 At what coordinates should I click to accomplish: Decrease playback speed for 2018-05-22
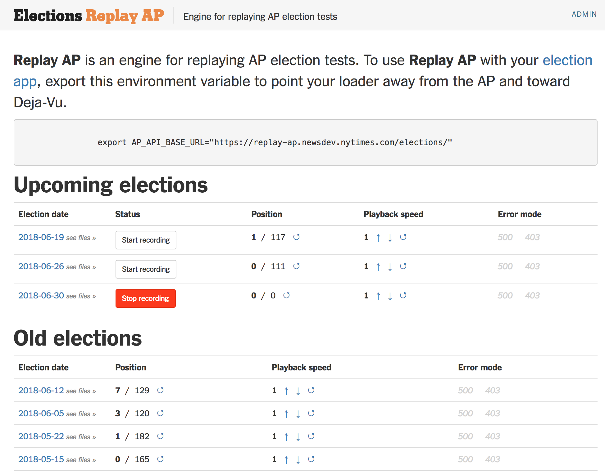298,436
